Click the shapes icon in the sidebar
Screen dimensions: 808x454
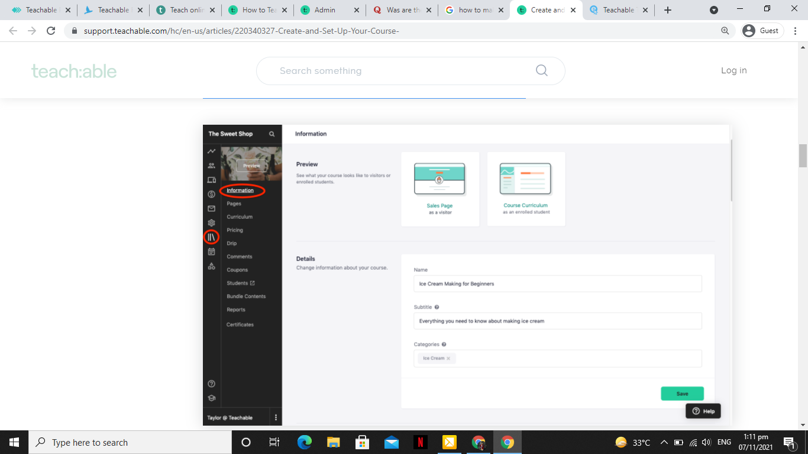(x=211, y=266)
